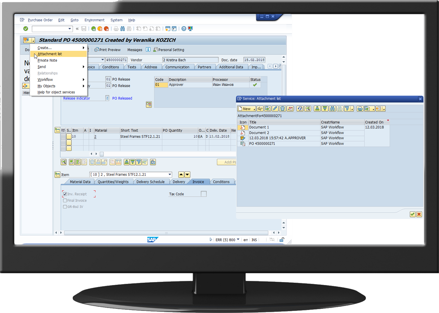Click the filter icon below PO item table
The height and width of the screenshot is (313, 439).
pos(139,162)
